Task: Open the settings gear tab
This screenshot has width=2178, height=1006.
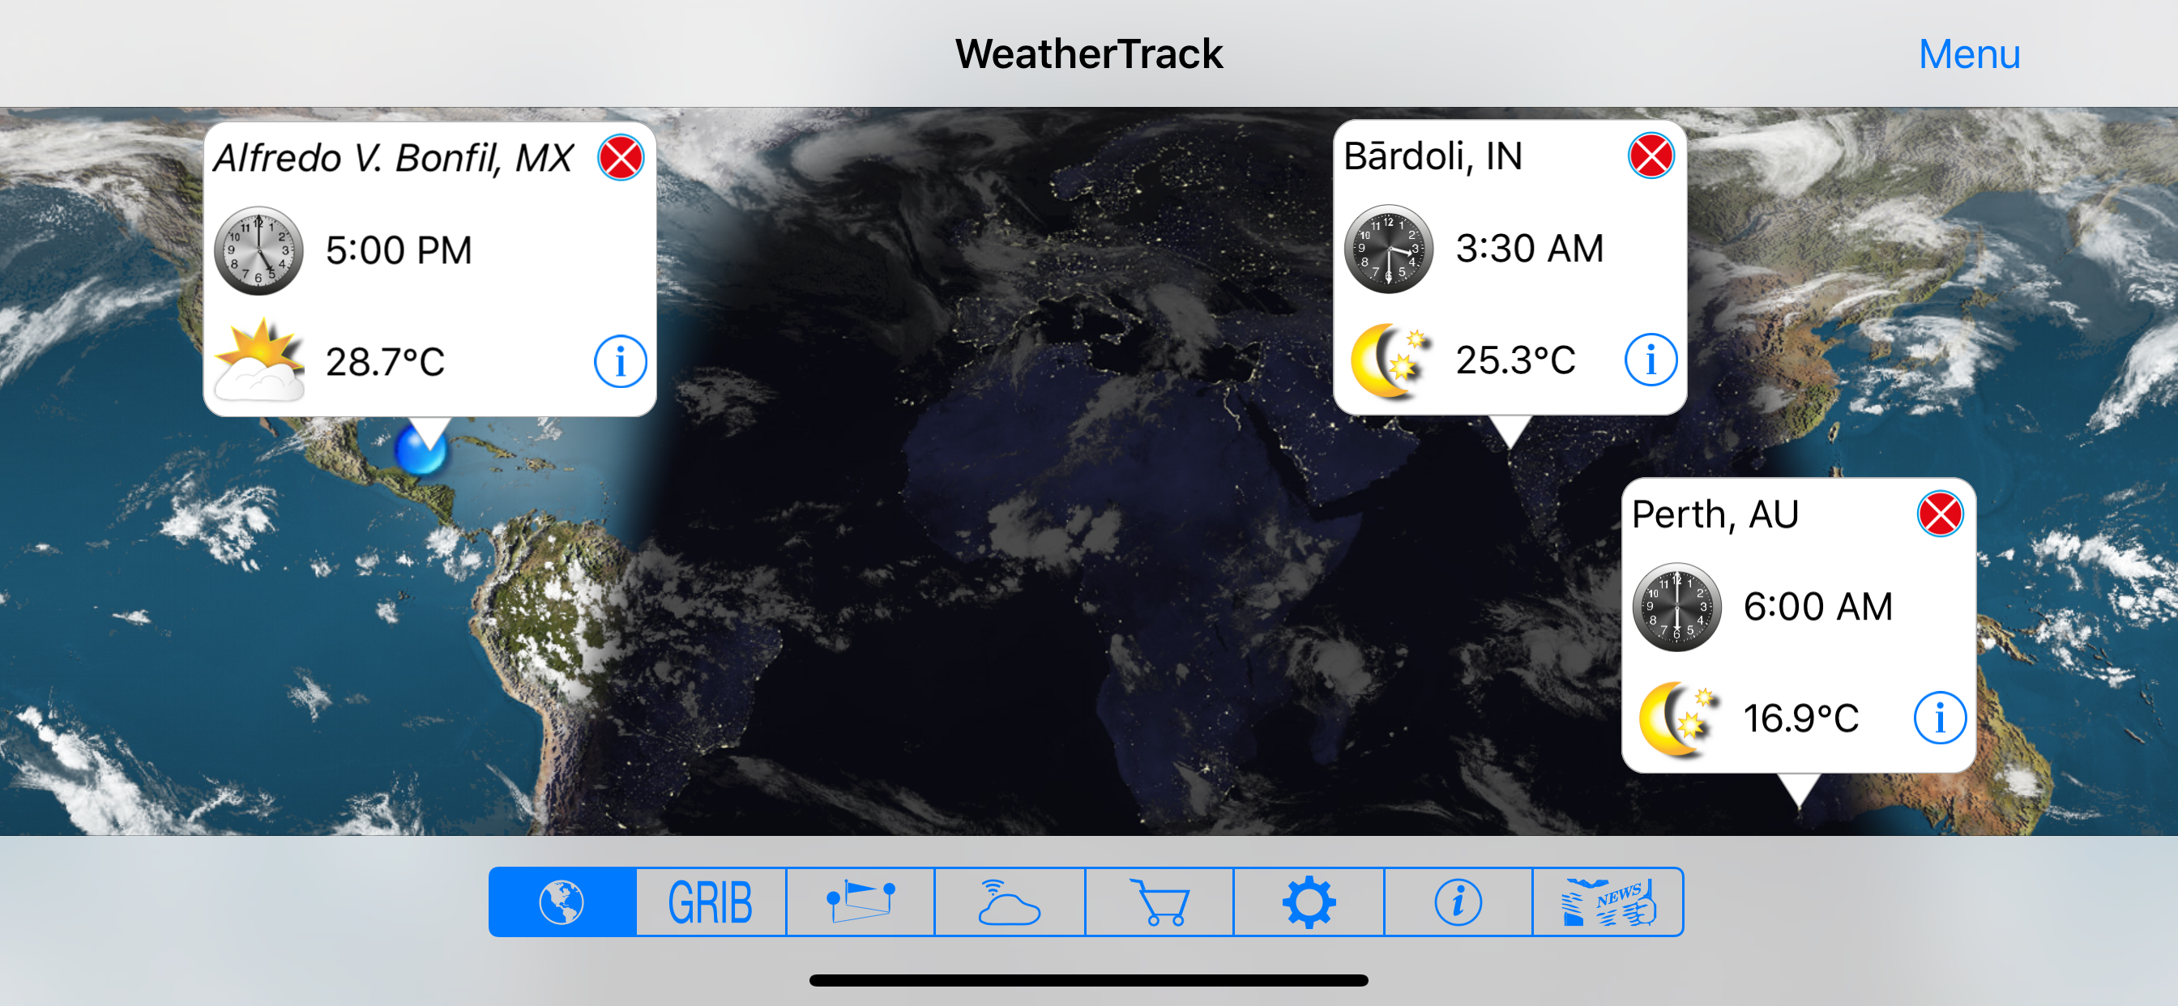Action: pos(1309,902)
